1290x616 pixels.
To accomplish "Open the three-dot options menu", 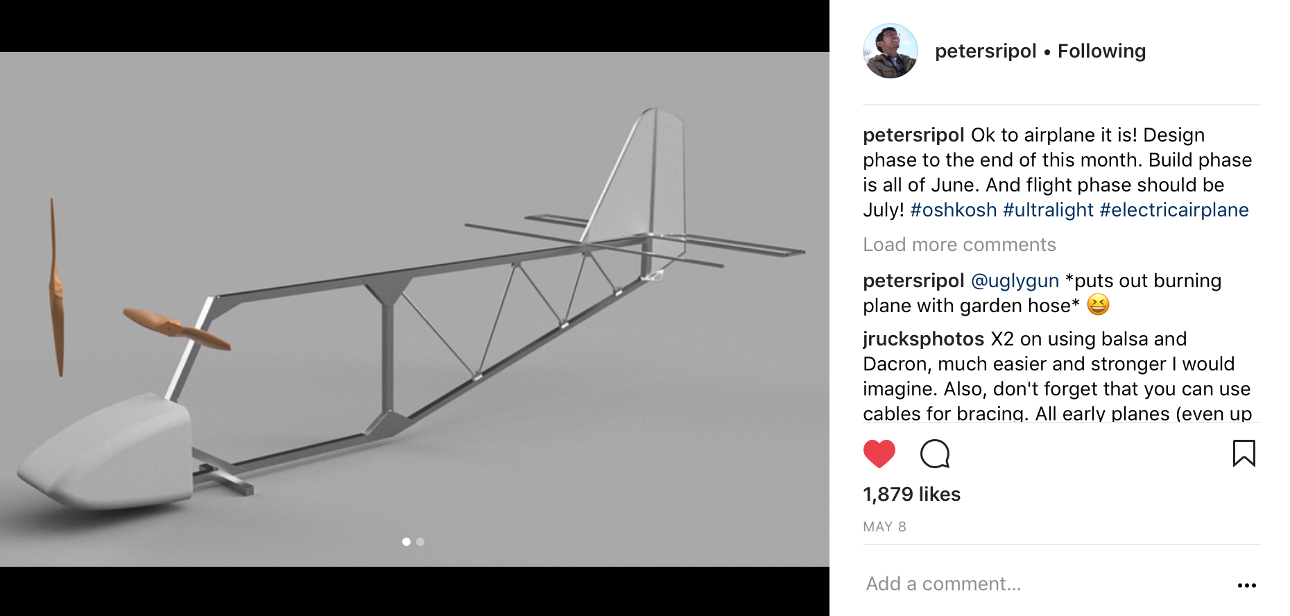I will tap(1248, 583).
